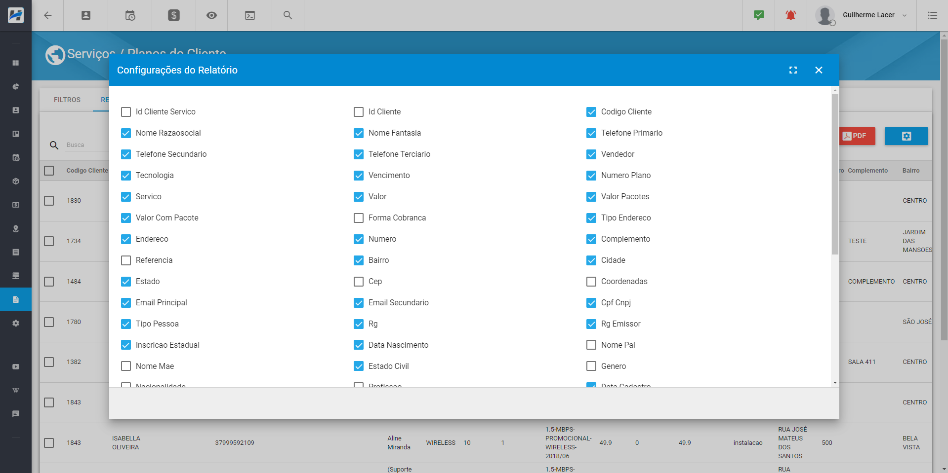The height and width of the screenshot is (473, 948).
Task: Open the dollar sign financial icon
Action: point(174,15)
